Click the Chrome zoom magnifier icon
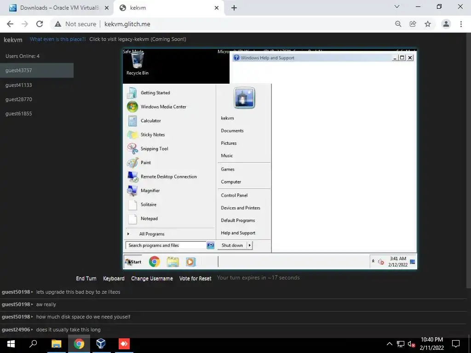This screenshot has width=471, height=353. pyautogui.click(x=398, y=24)
